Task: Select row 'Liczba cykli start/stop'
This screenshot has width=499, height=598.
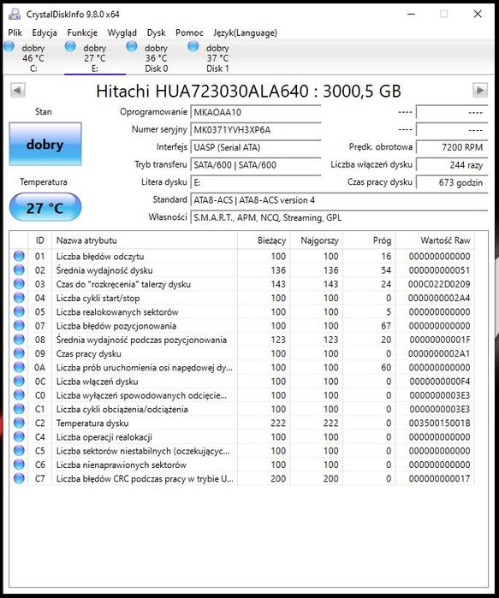Action: coord(242,298)
